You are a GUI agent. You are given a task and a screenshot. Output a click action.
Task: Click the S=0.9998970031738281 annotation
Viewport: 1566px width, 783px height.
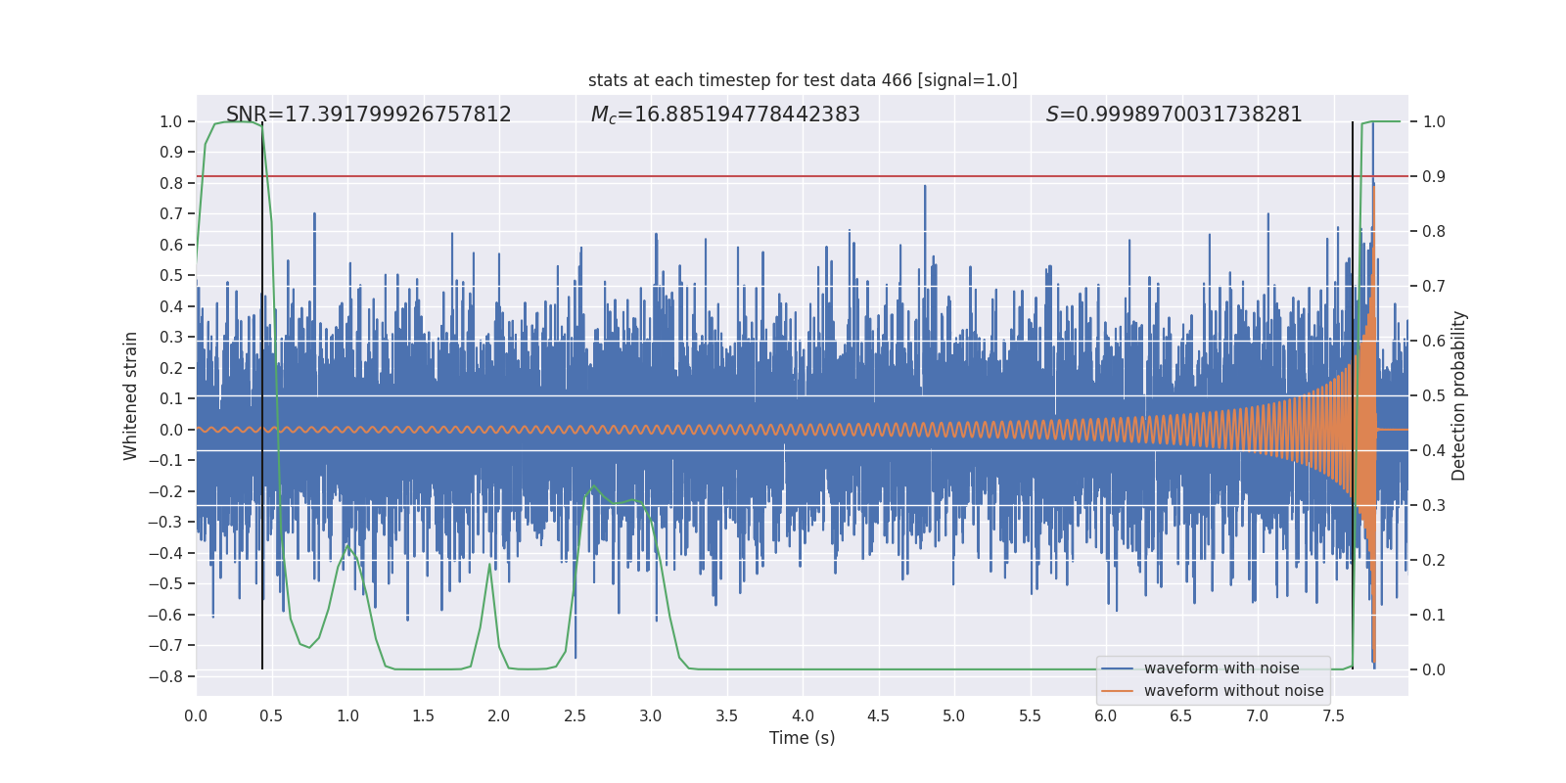point(1174,115)
